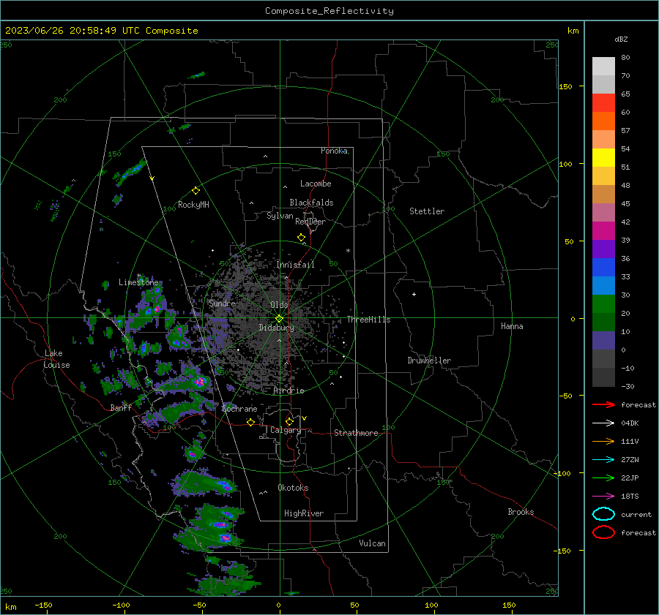Viewport: 659px width, 615px height.
Task: Click the Innisfail city label
Action: pyautogui.click(x=295, y=265)
